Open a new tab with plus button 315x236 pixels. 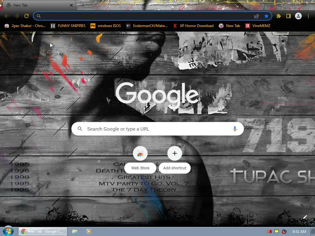(x=83, y=5)
